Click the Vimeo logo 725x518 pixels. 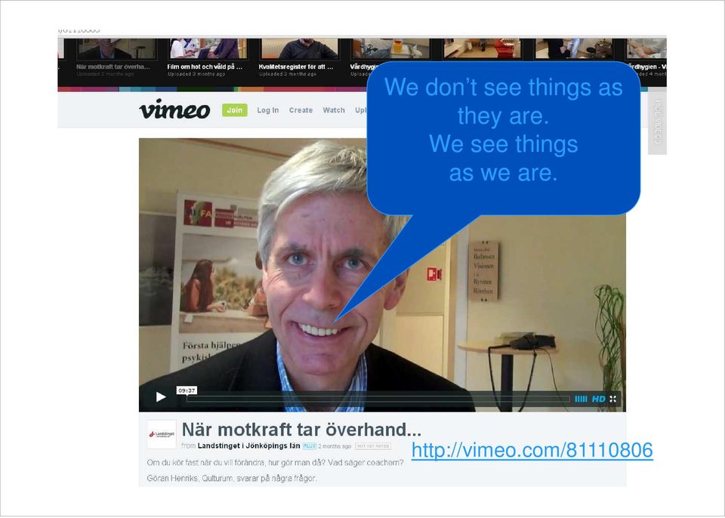point(174,109)
